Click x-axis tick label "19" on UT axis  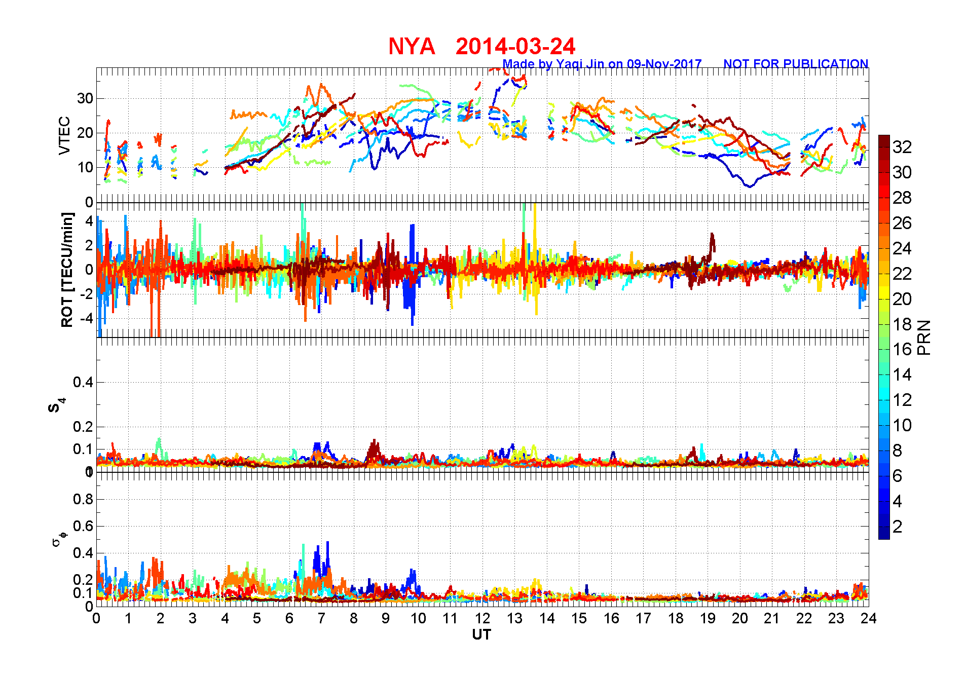click(708, 618)
